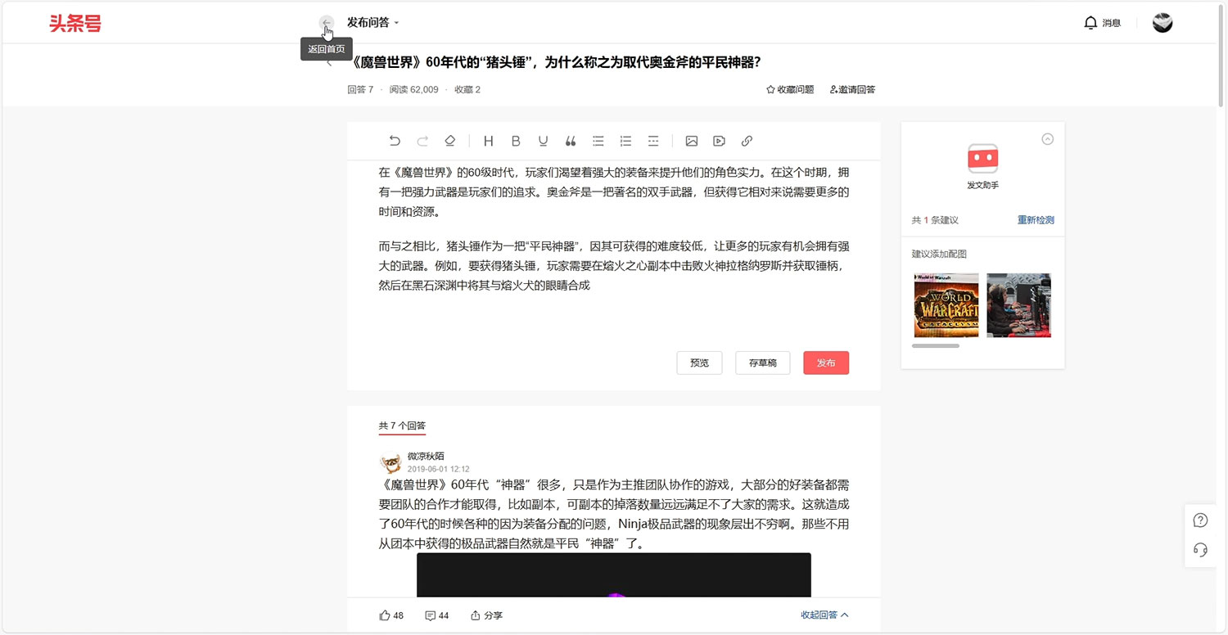1228x635 pixels.
Task: Toggle bold formatting
Action: 516,141
